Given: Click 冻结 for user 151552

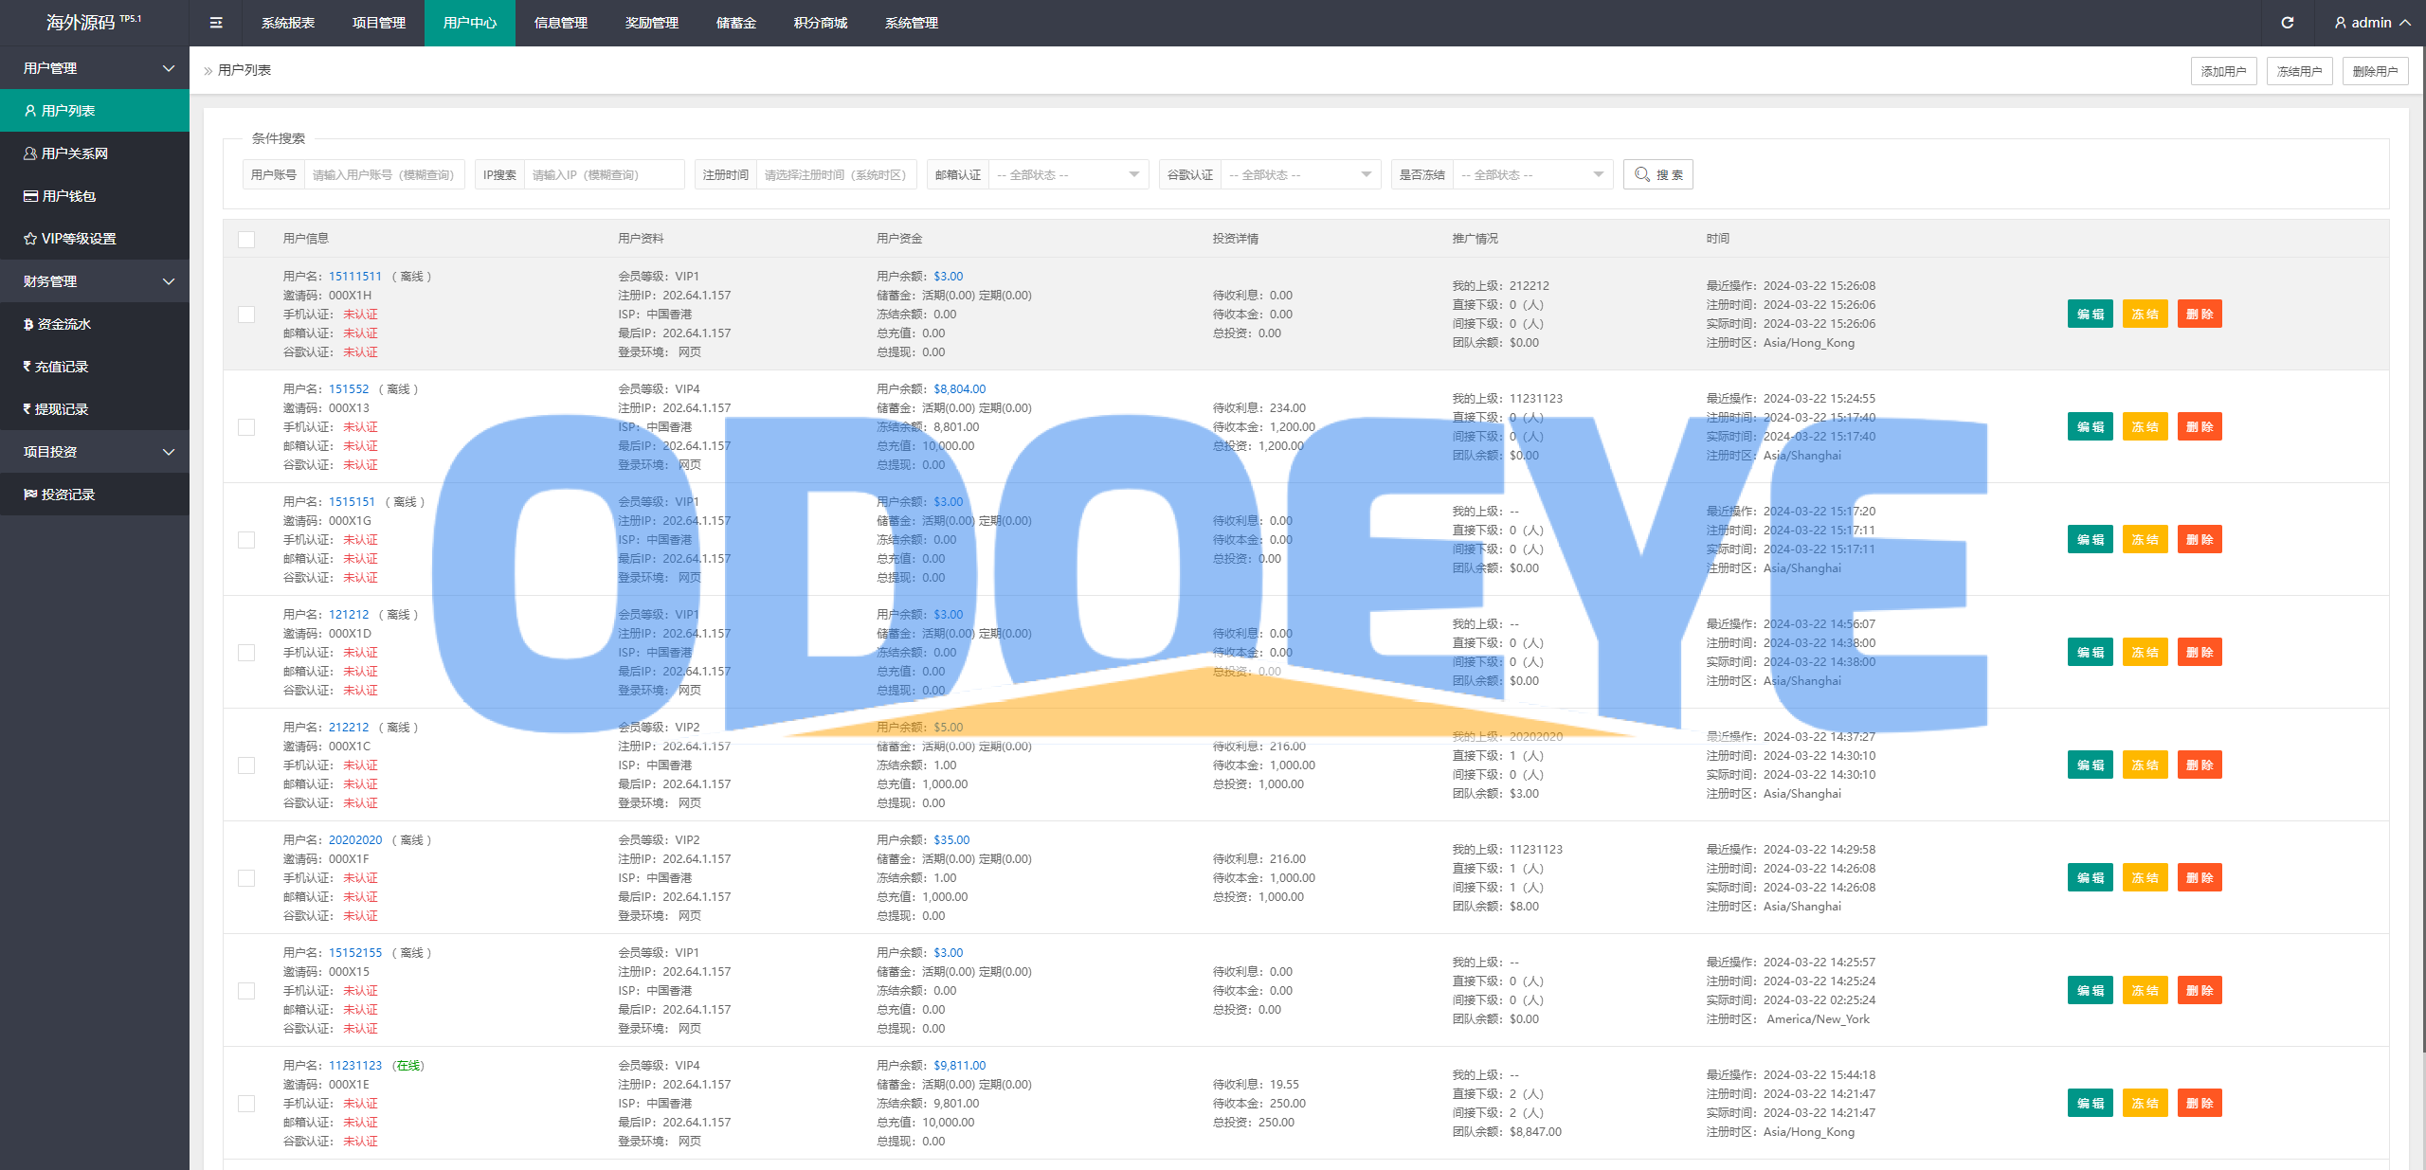Looking at the screenshot, I should pos(2145,427).
